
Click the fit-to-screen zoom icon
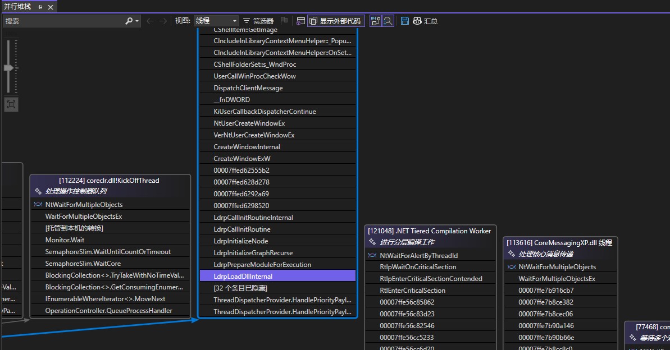pyautogui.click(x=10, y=104)
